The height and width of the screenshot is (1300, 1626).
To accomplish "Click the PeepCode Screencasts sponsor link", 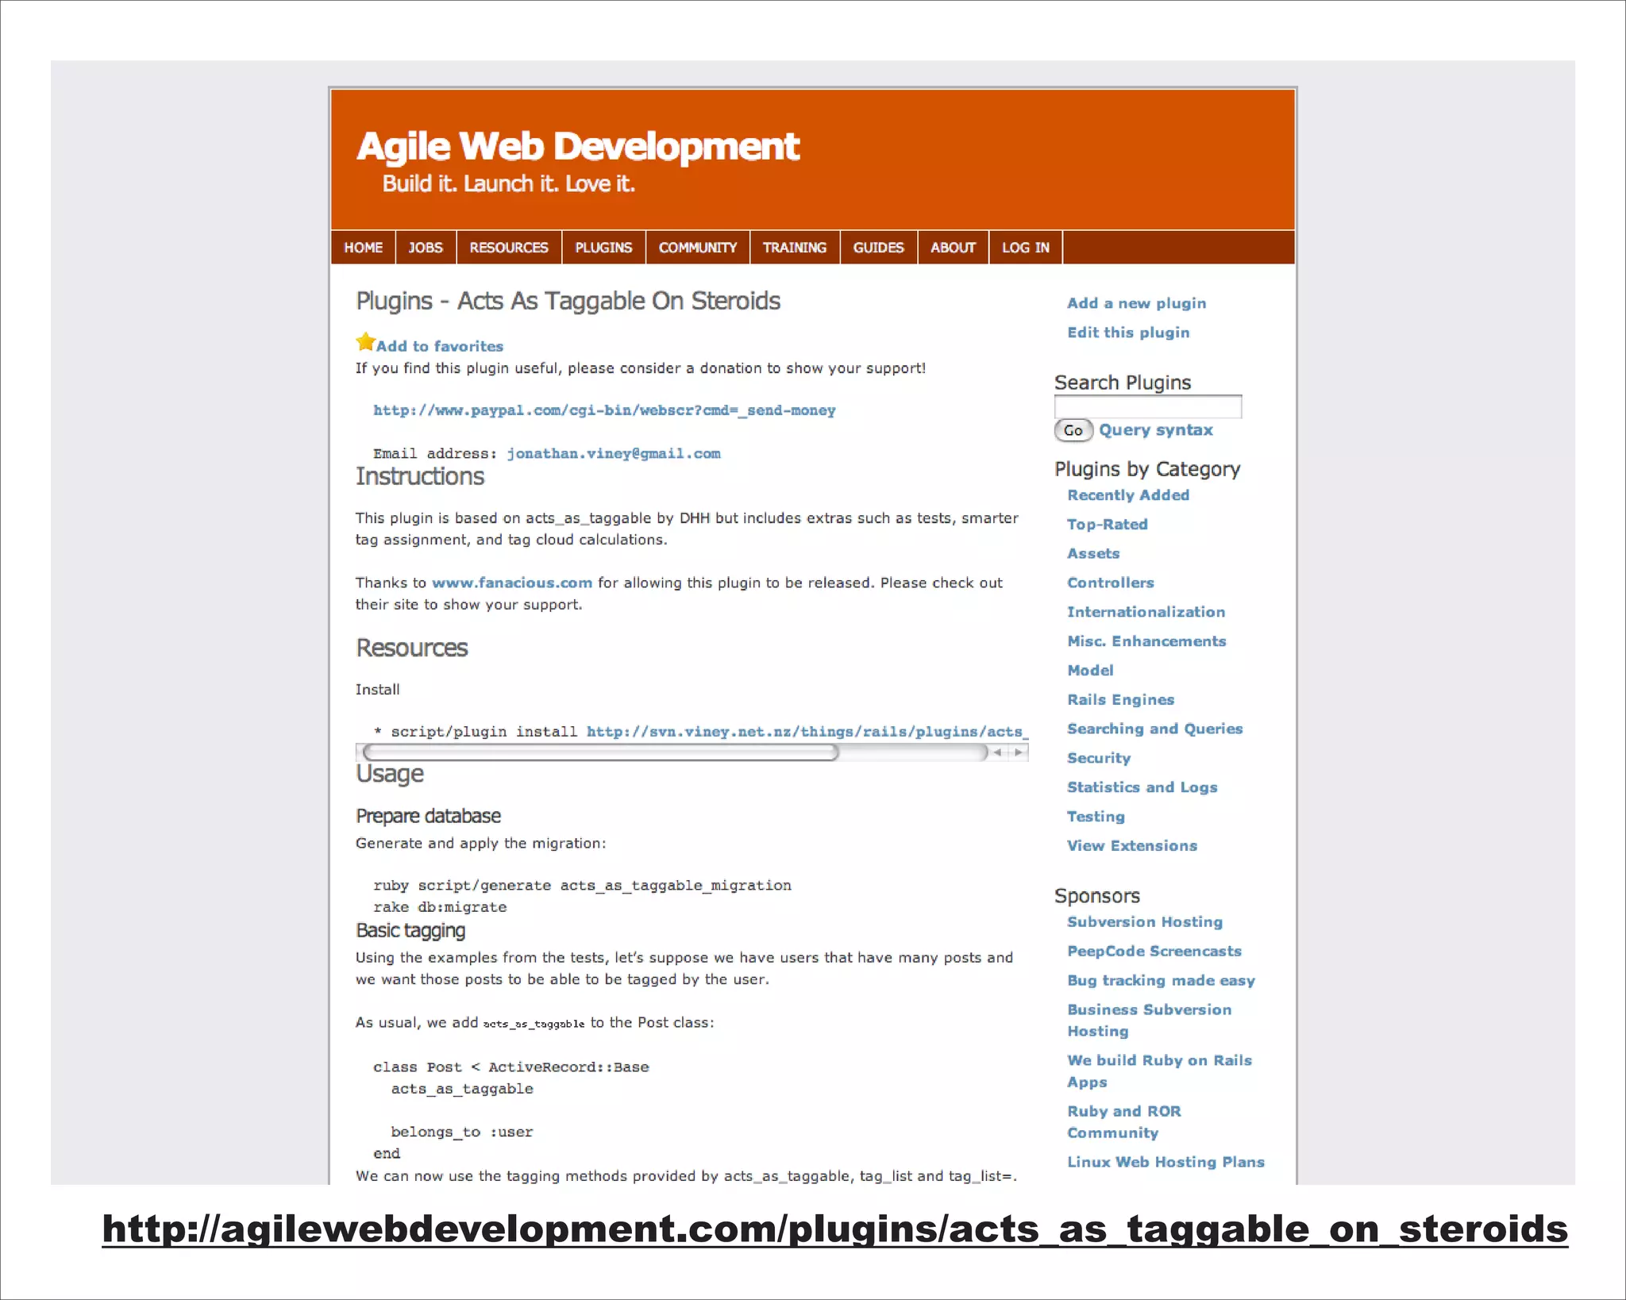I will coord(1154,951).
